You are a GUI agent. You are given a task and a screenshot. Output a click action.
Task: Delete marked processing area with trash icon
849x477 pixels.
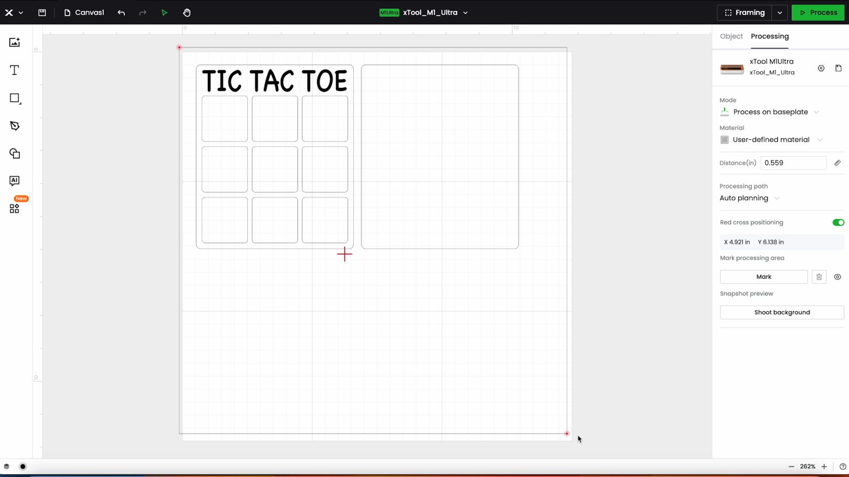point(819,277)
